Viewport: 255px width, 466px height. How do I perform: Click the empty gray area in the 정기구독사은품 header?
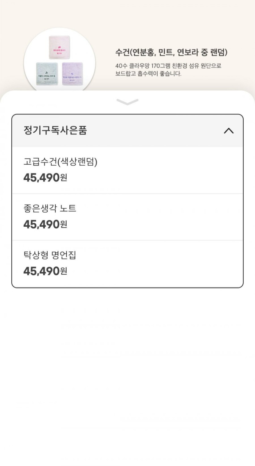click(x=153, y=131)
